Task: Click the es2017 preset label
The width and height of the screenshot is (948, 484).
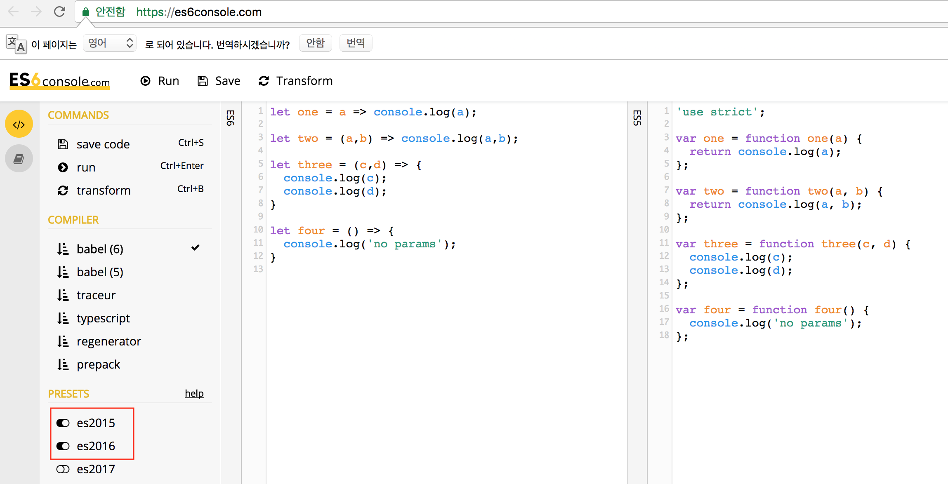Action: [x=96, y=469]
